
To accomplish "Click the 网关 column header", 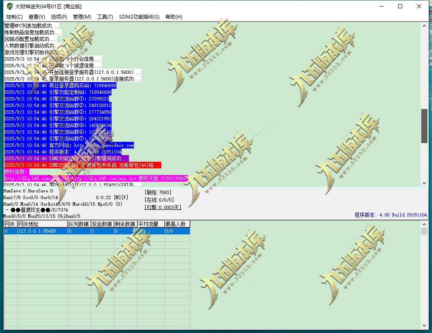I will pos(11,224).
